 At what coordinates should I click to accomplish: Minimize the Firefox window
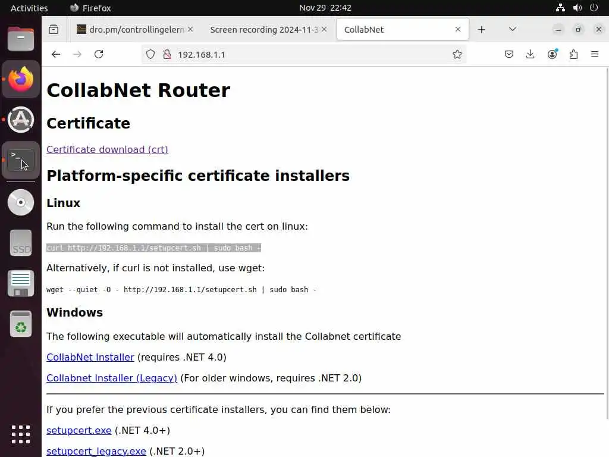coord(558,30)
